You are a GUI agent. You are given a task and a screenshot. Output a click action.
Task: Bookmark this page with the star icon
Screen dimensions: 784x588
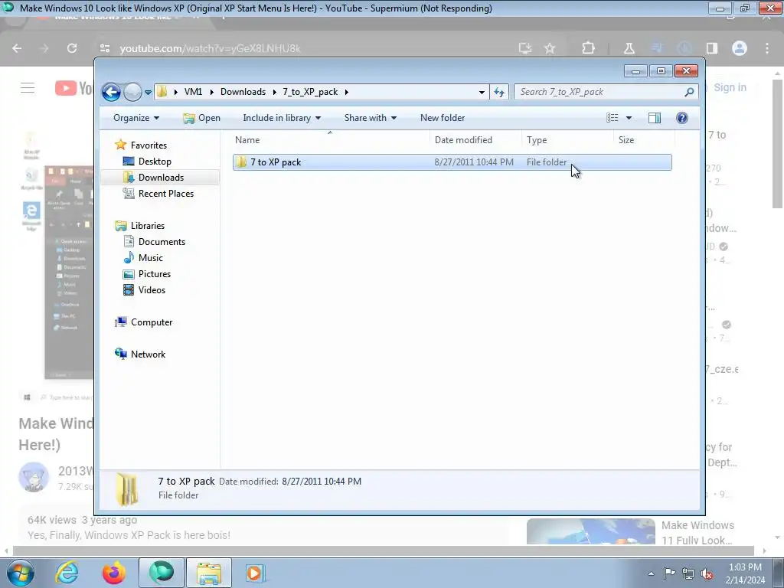click(x=550, y=48)
